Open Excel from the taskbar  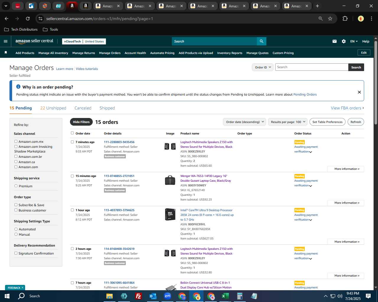tap(225, 296)
